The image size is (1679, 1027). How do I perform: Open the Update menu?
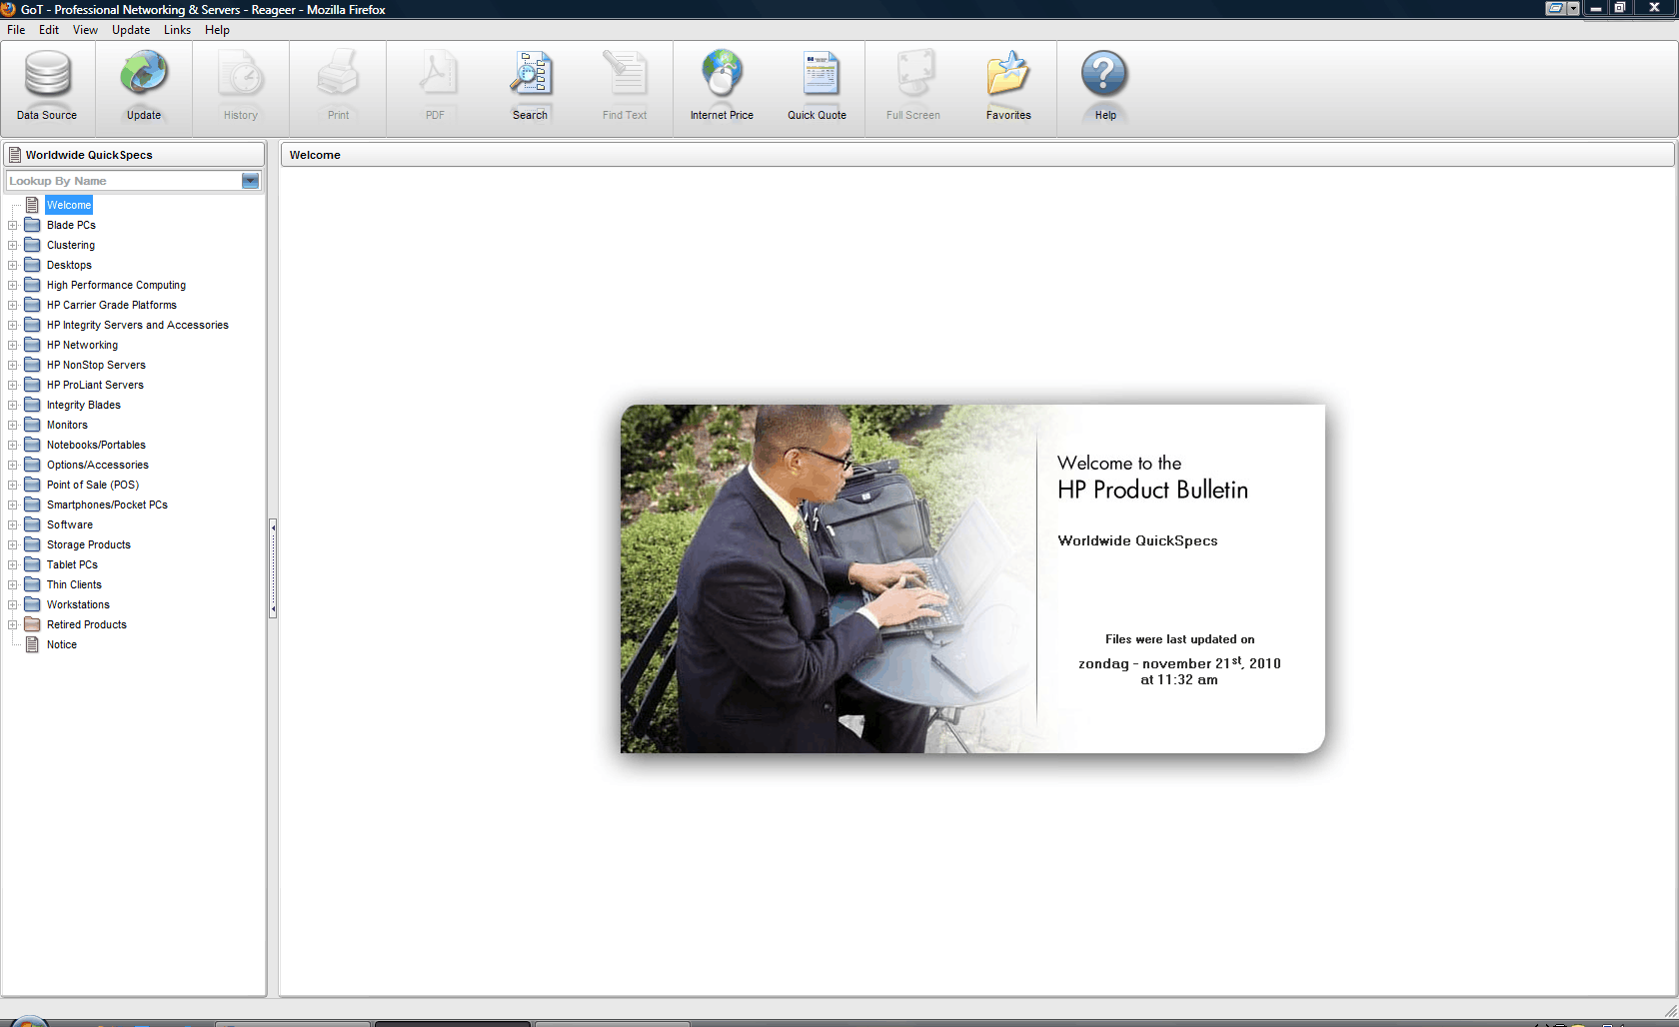[x=131, y=30]
